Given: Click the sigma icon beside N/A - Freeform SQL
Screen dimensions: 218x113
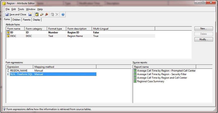Looking at the screenshot, I should pos(8,74).
